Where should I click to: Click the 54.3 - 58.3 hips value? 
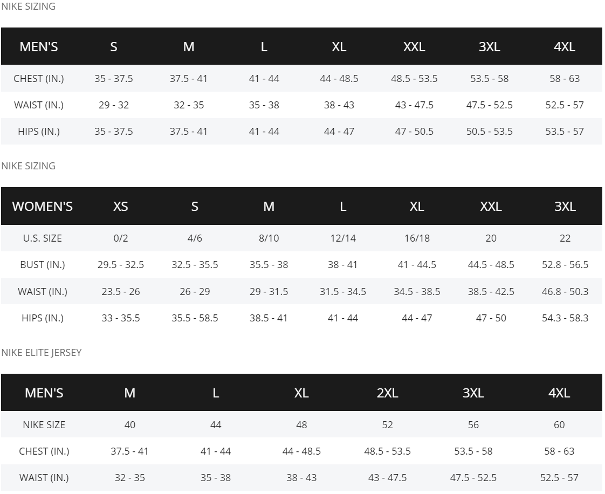click(565, 318)
